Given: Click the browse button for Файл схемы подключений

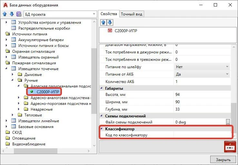Looking at the screenshot, I should coord(228,122).
